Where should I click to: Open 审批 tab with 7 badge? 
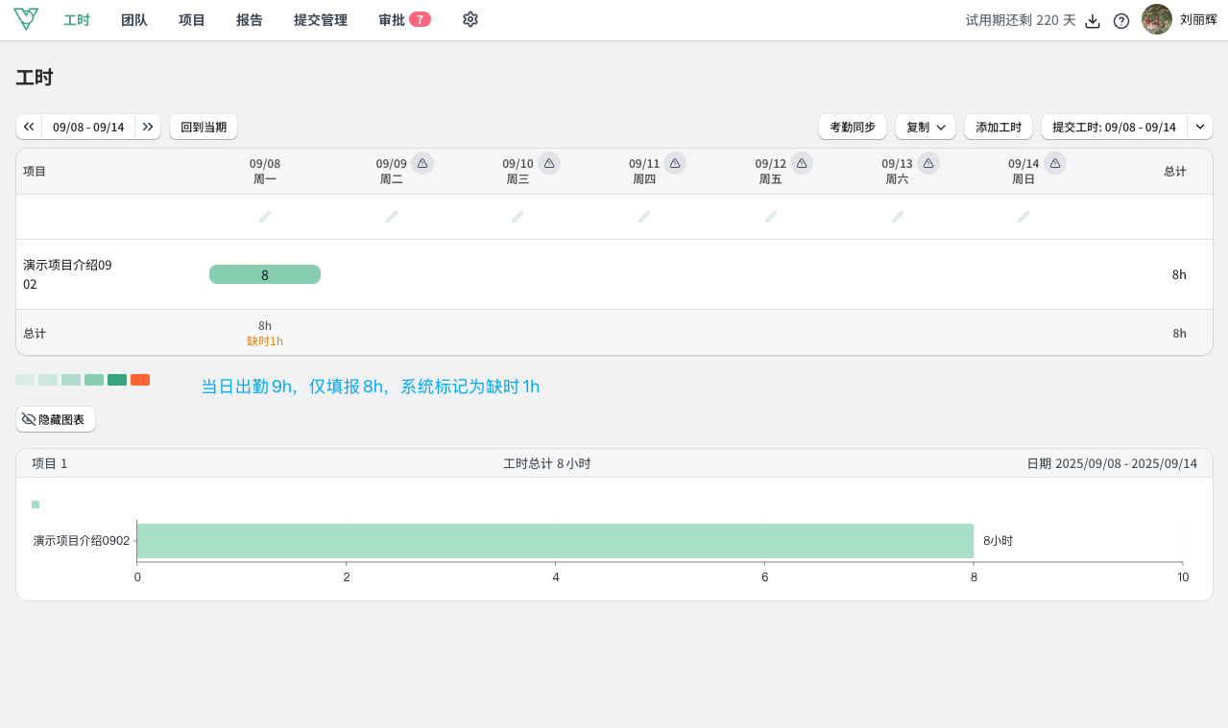pos(404,19)
